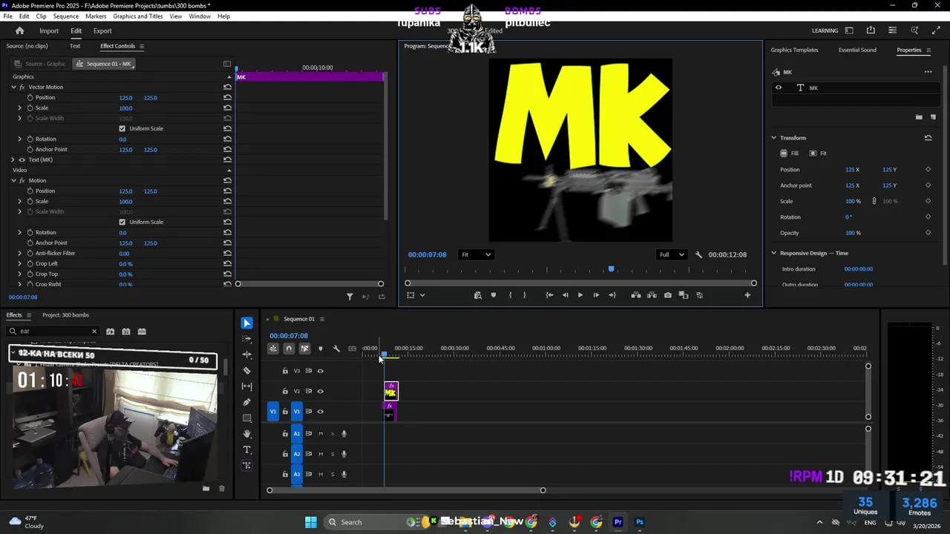Screen dimensions: 950x534
Task: Solo audio track A2
Action: [x=332, y=454]
